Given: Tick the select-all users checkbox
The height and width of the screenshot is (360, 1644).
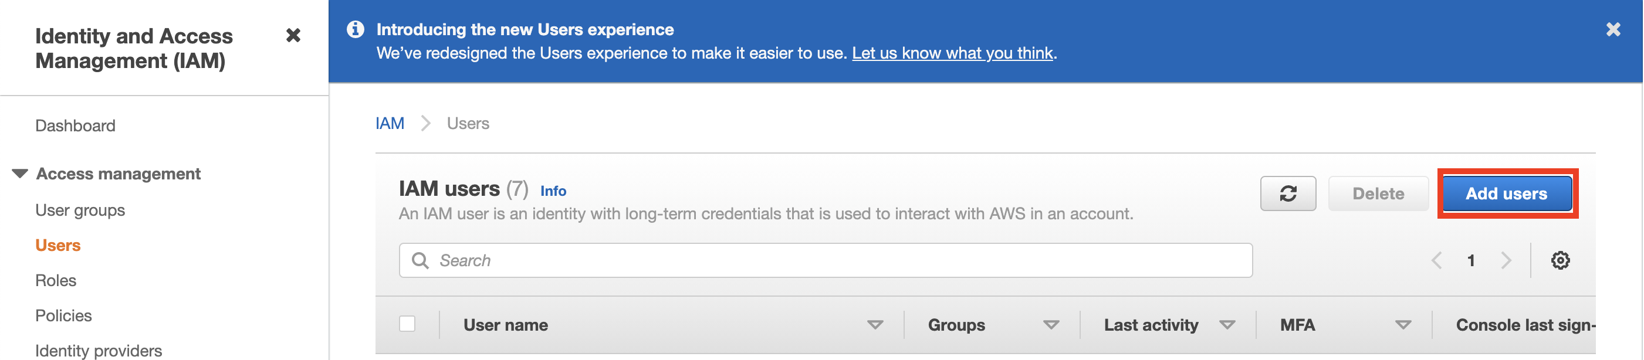Looking at the screenshot, I should point(407,324).
